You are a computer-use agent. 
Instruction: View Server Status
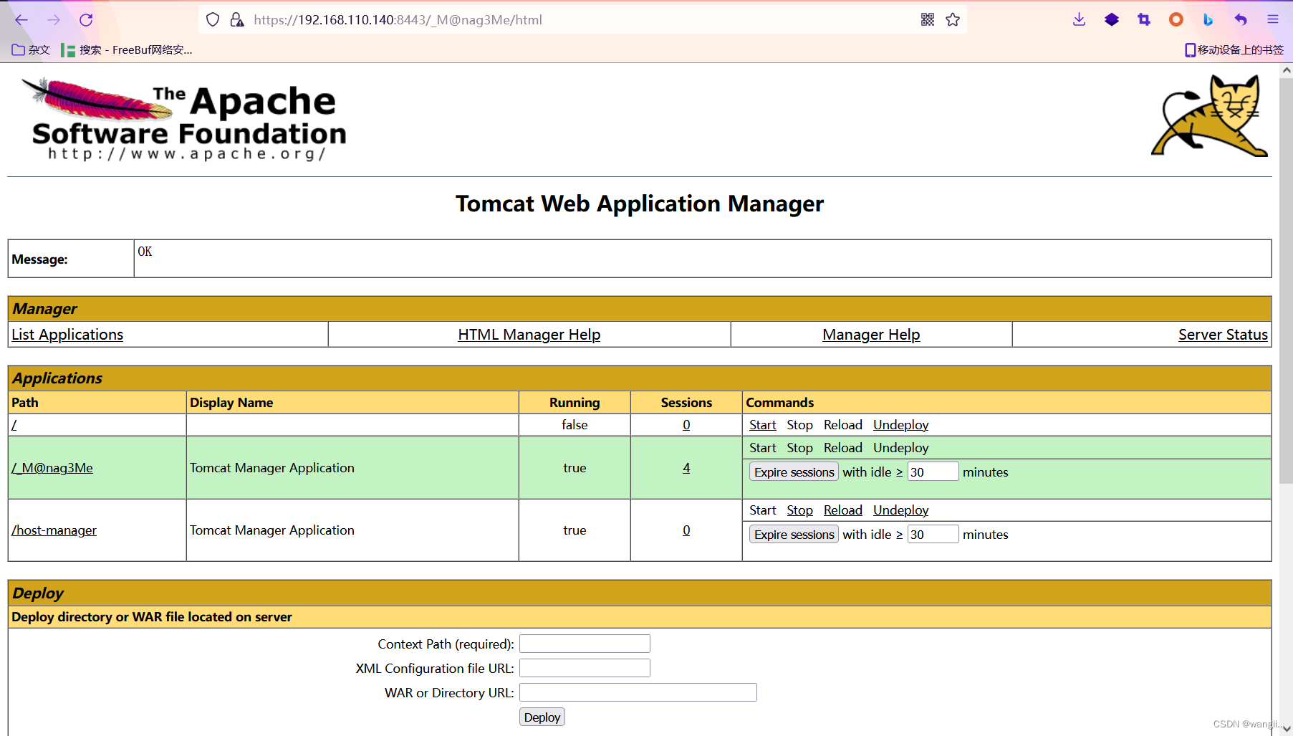tap(1223, 335)
